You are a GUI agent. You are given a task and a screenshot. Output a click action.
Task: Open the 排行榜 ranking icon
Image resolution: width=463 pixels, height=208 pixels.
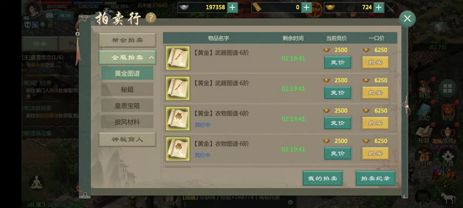[x=423, y=158]
